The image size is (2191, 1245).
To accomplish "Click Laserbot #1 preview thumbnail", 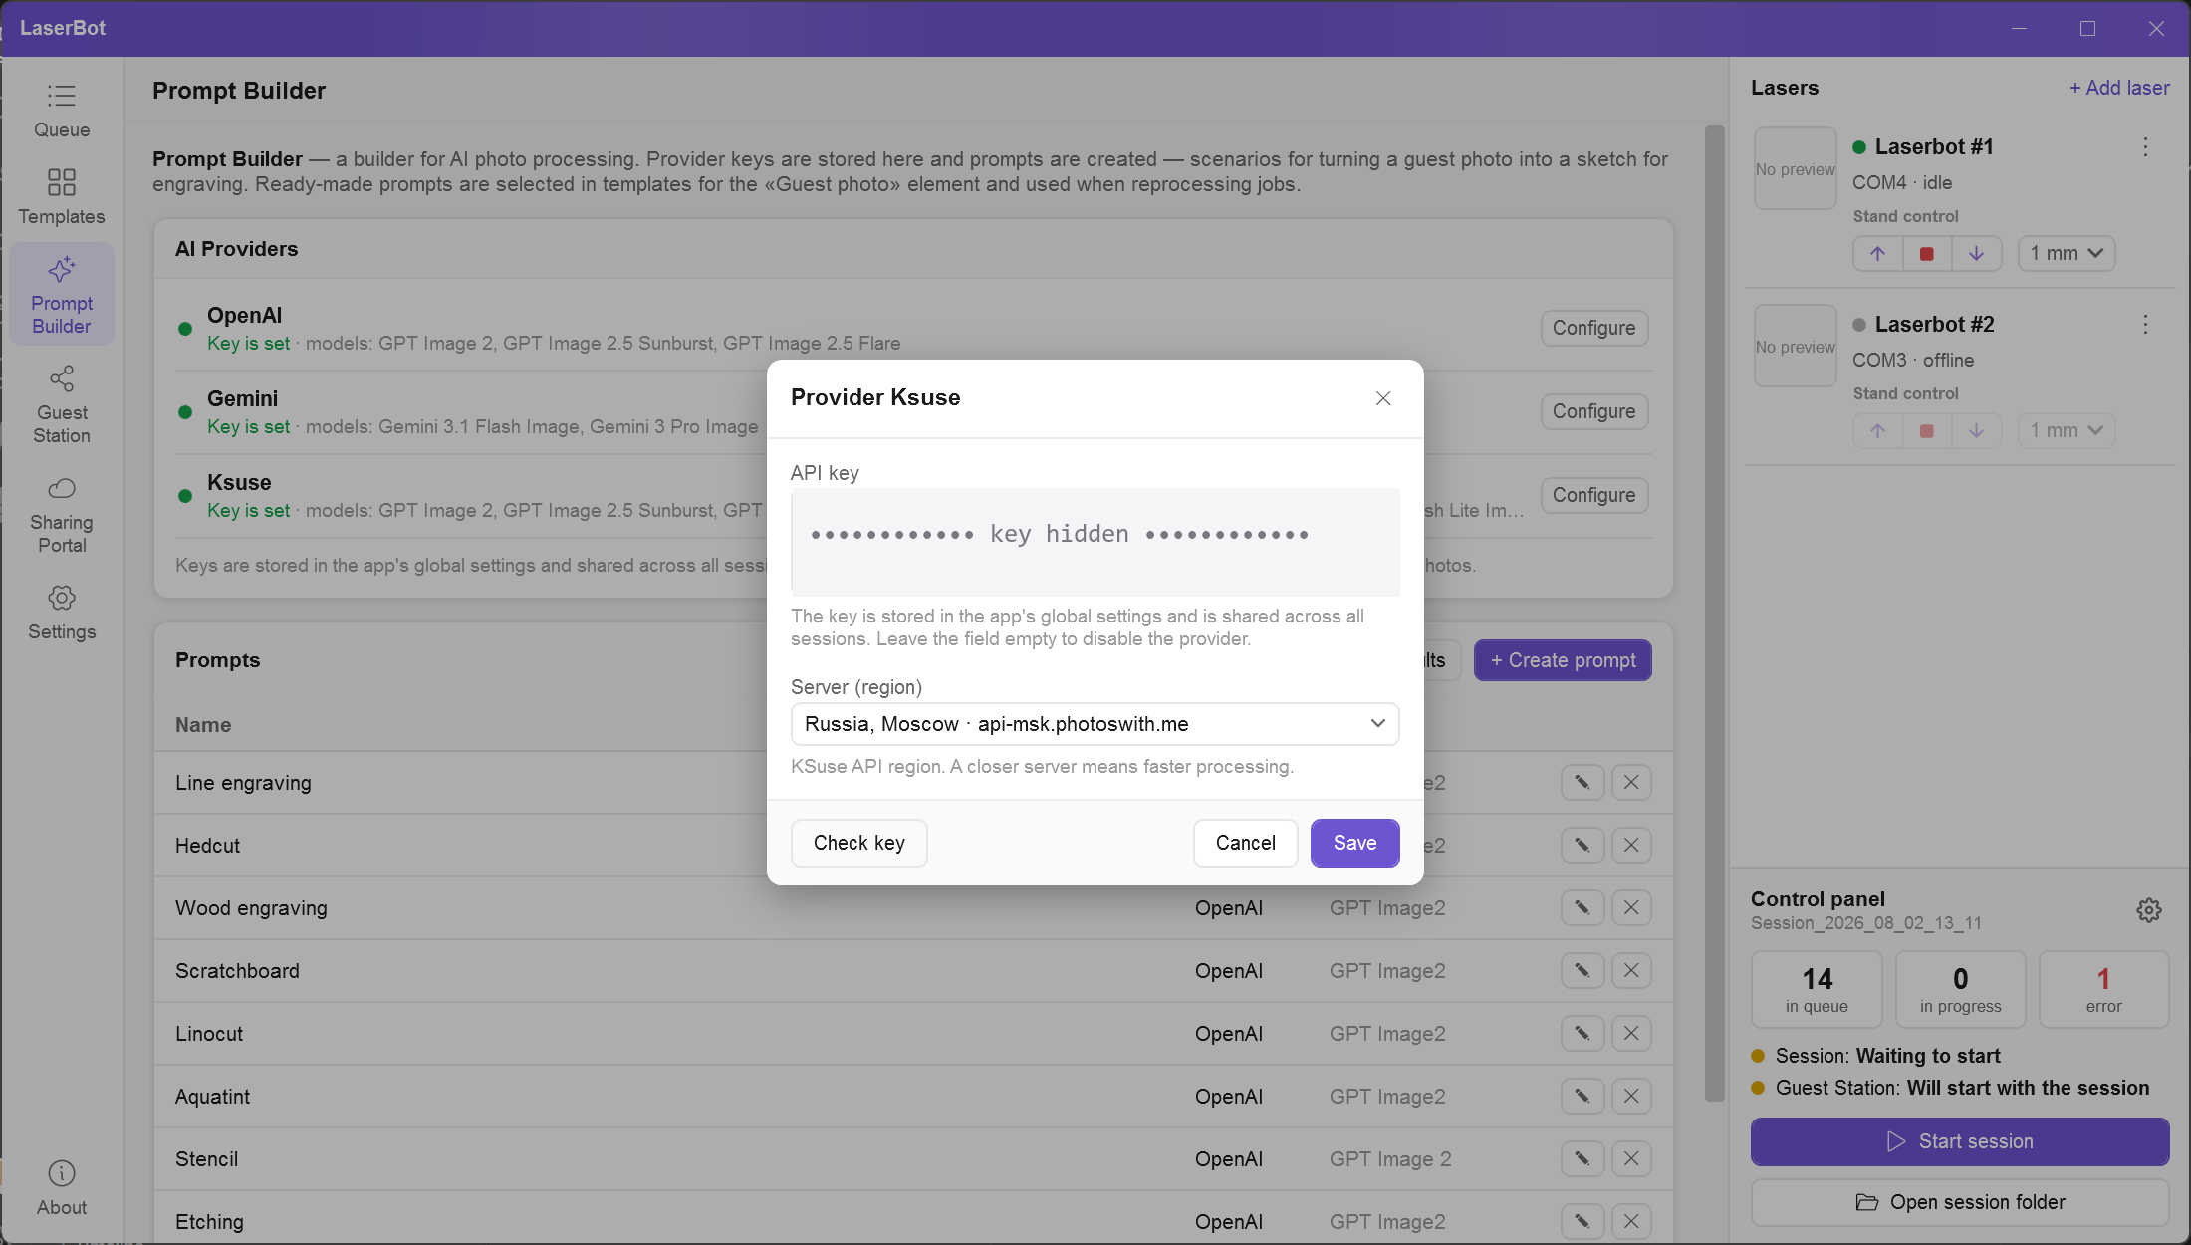I will (x=1795, y=169).
